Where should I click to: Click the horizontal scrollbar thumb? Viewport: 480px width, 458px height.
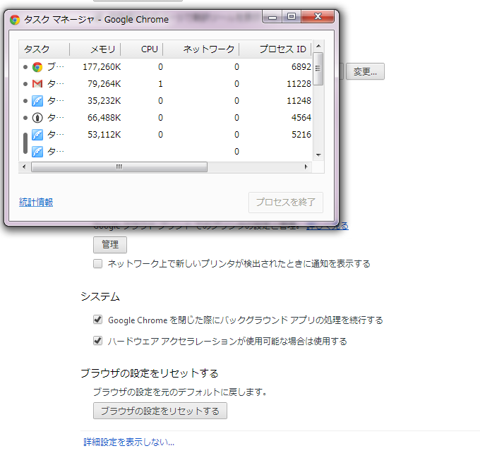coord(119,167)
